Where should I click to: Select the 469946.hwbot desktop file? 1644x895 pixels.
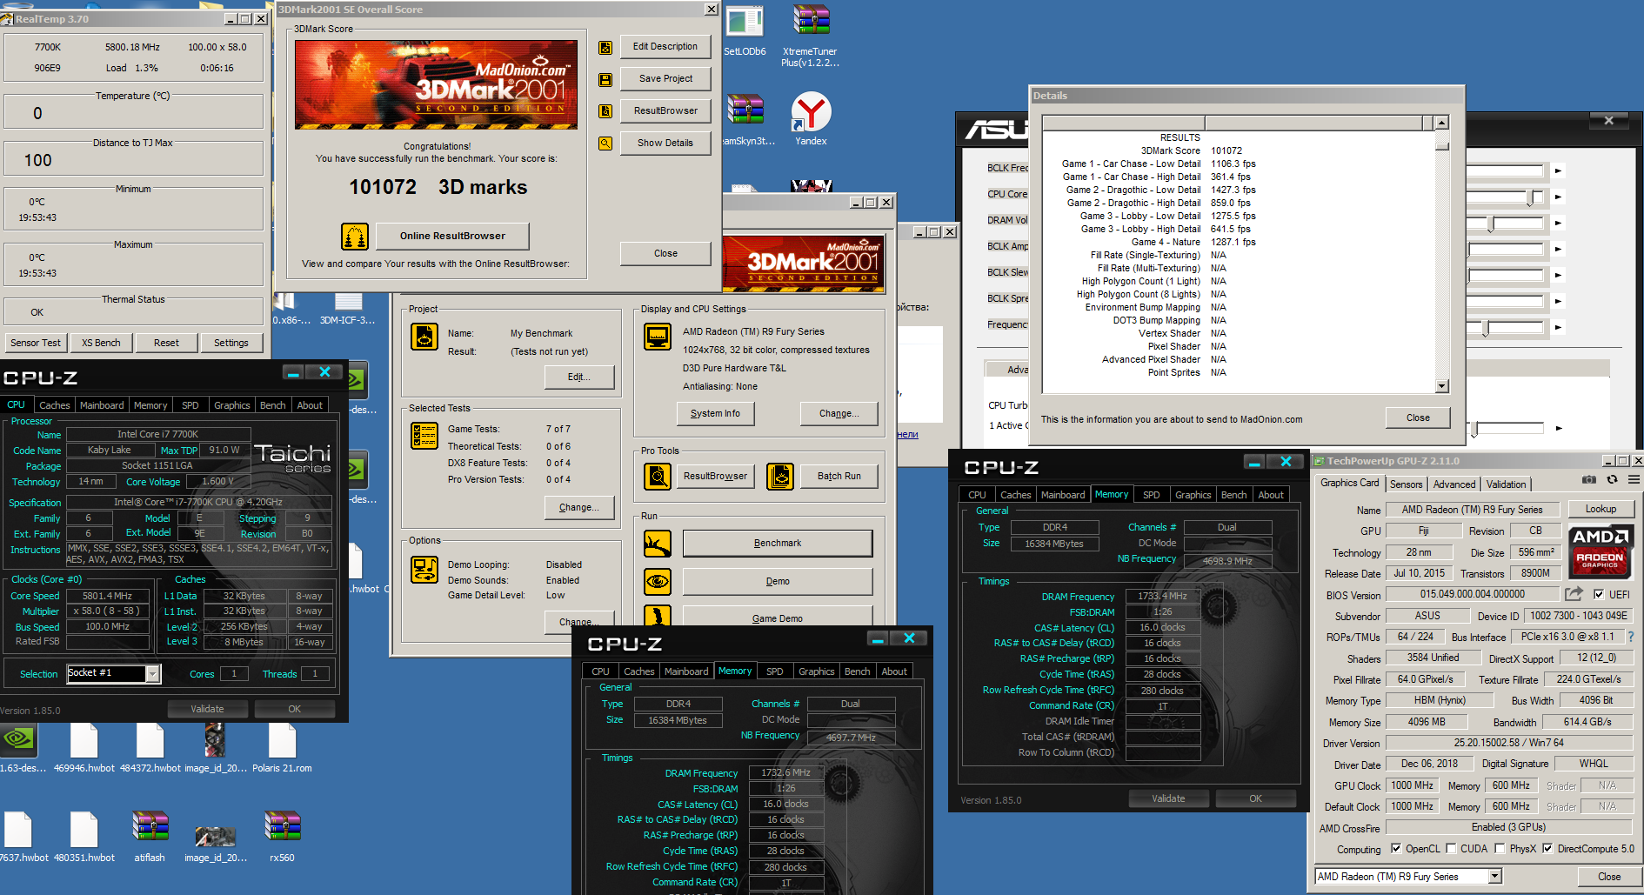(x=84, y=747)
